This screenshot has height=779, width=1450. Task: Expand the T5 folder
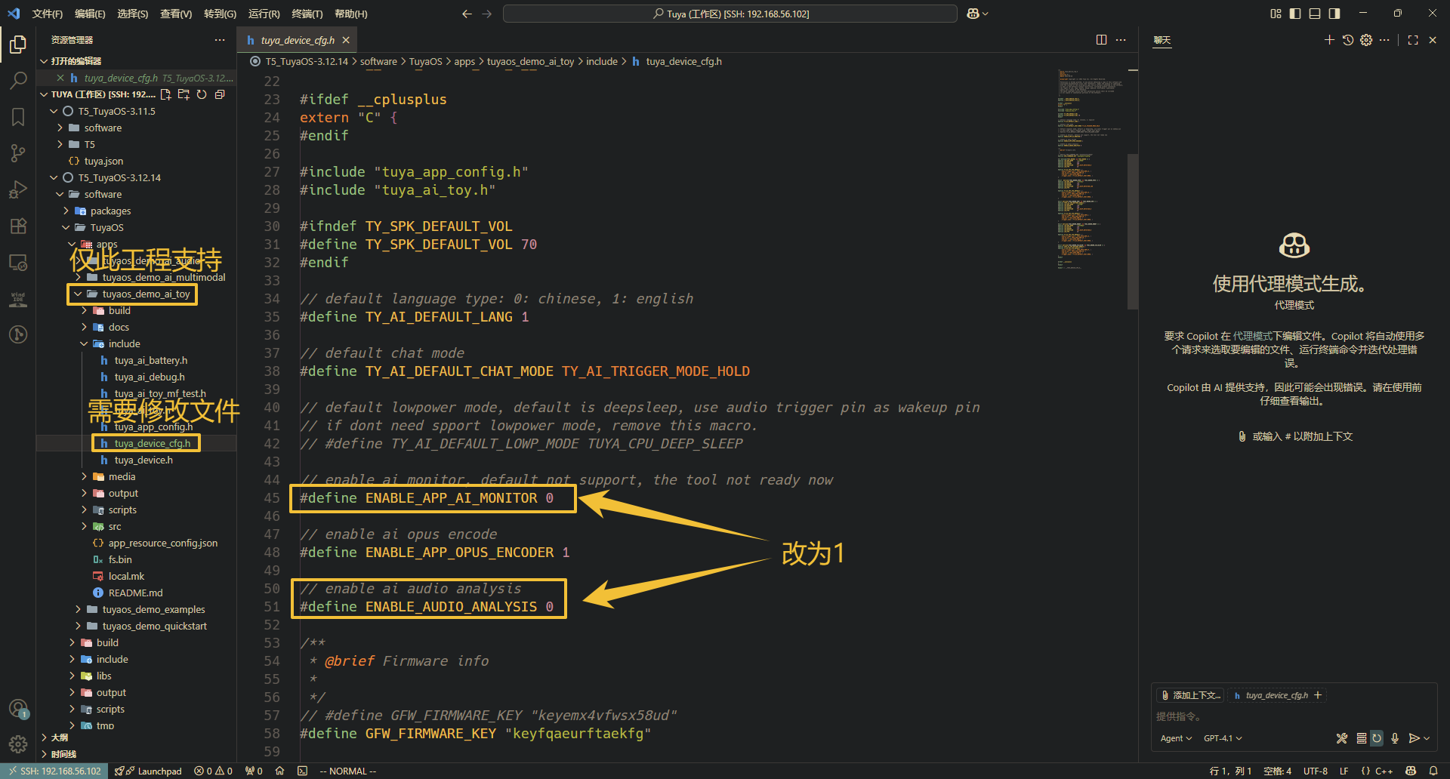[x=89, y=144]
